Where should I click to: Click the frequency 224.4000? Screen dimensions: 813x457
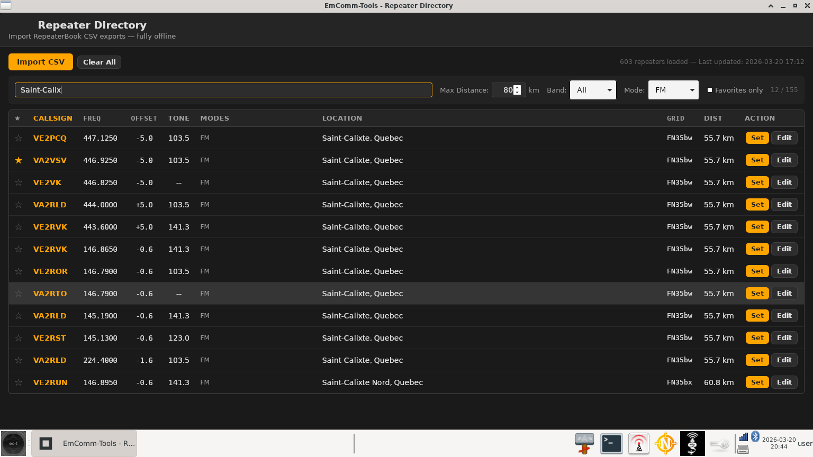pyautogui.click(x=100, y=360)
